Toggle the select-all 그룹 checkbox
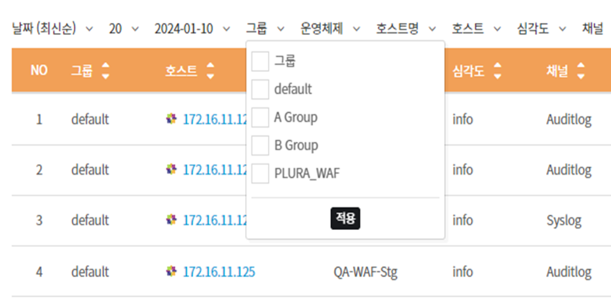 [x=260, y=62]
